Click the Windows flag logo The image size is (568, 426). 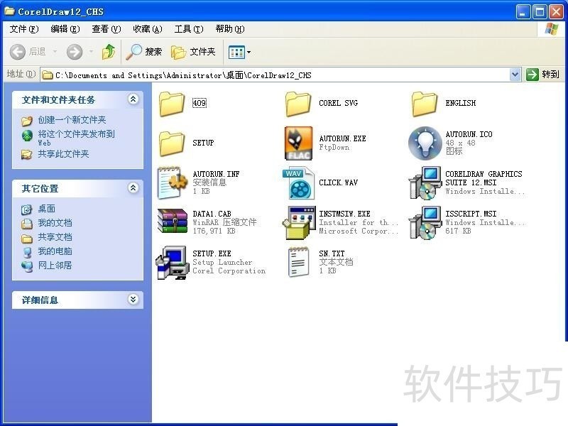pos(552,29)
